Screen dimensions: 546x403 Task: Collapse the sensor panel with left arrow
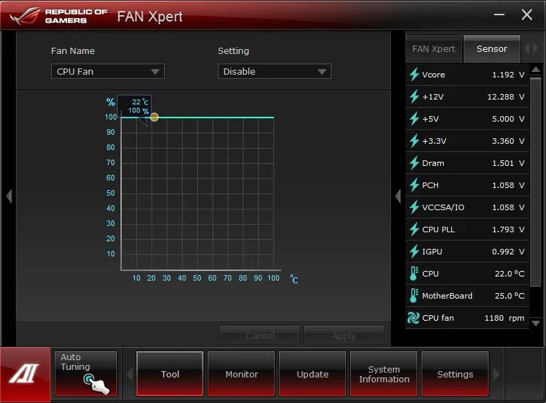click(x=398, y=196)
